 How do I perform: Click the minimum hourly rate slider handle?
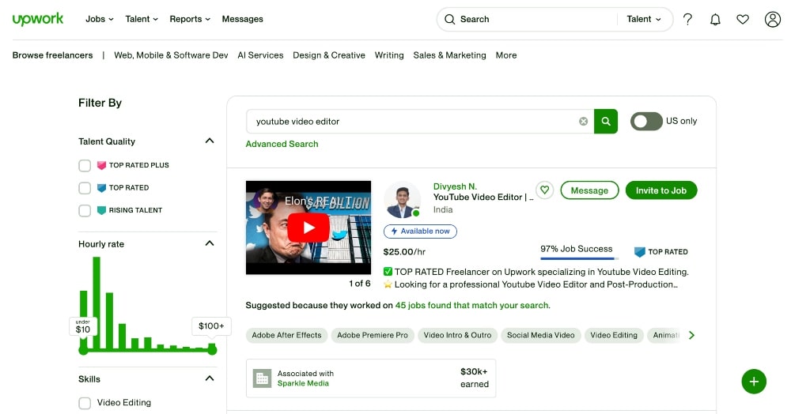(x=83, y=349)
